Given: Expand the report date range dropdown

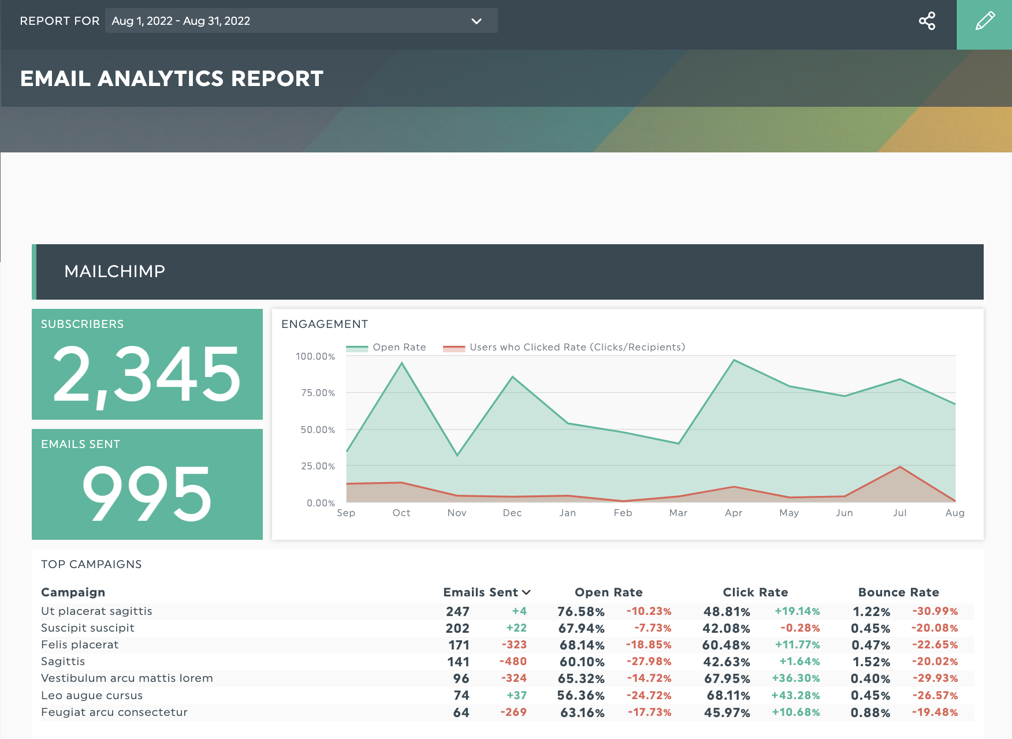Looking at the screenshot, I should click(x=300, y=21).
